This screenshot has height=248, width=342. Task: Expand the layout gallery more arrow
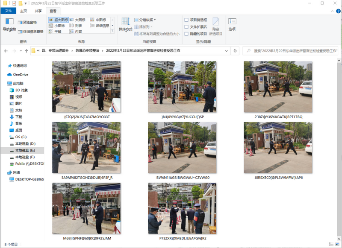click(x=112, y=31)
